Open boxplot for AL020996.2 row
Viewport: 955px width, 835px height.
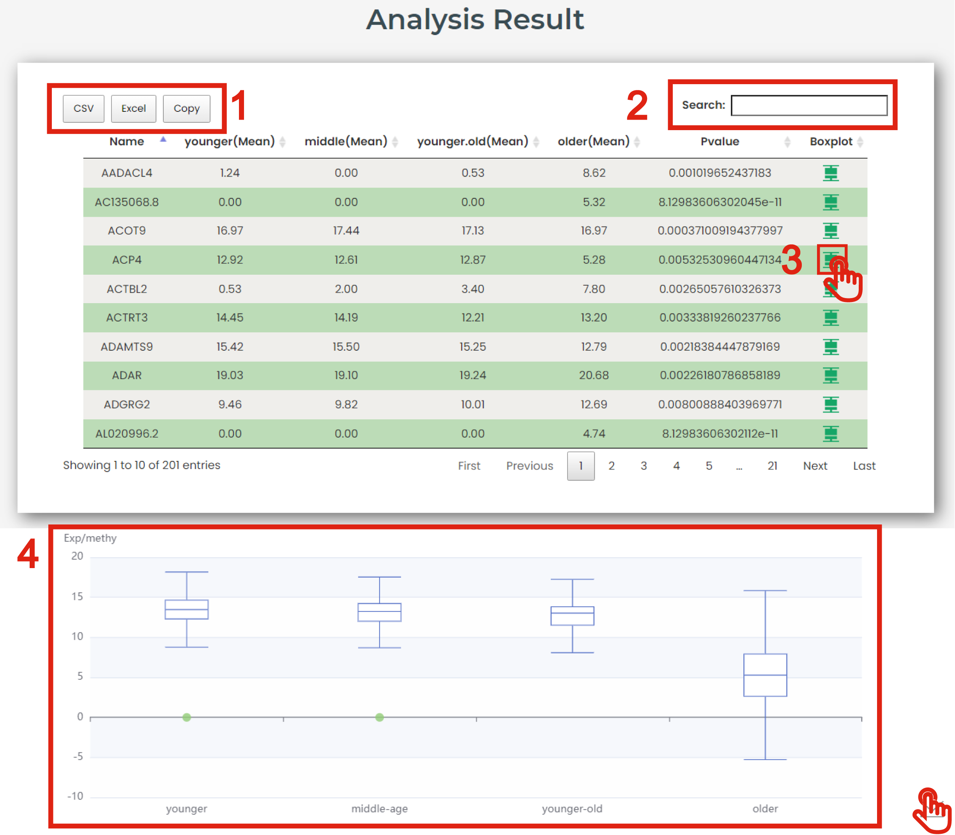click(x=831, y=434)
